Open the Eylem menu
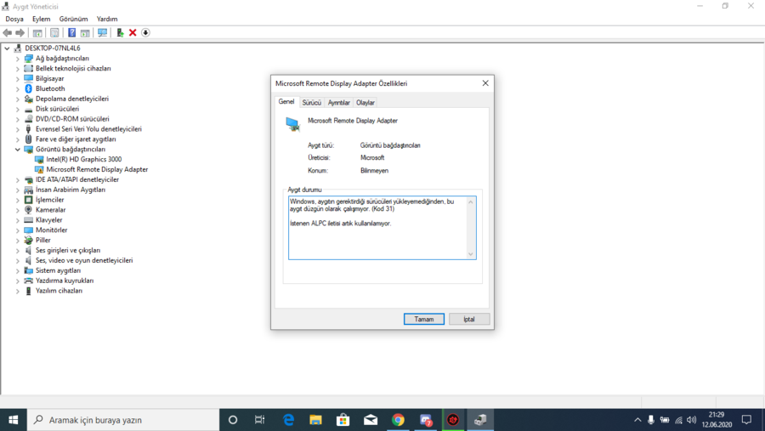 pos(41,19)
